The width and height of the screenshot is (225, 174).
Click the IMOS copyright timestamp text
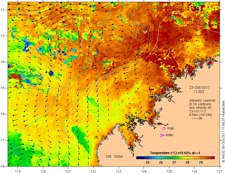tap(223, 132)
